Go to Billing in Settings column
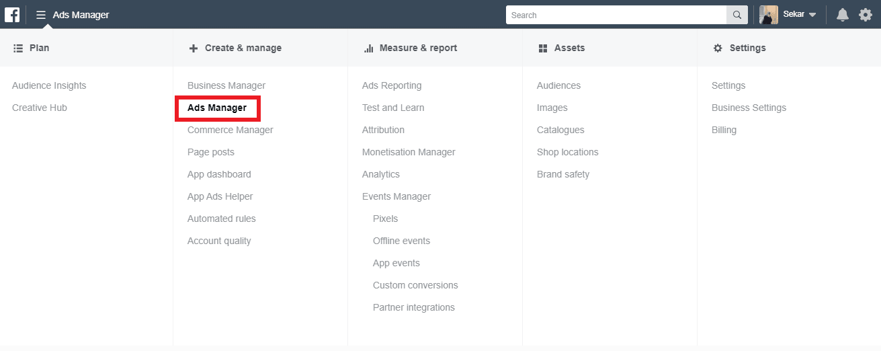 tap(724, 130)
